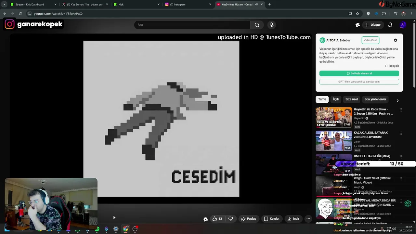Open options menu for OMEGLE HAZIRLIĞI video
416x234 pixels.
401,157
